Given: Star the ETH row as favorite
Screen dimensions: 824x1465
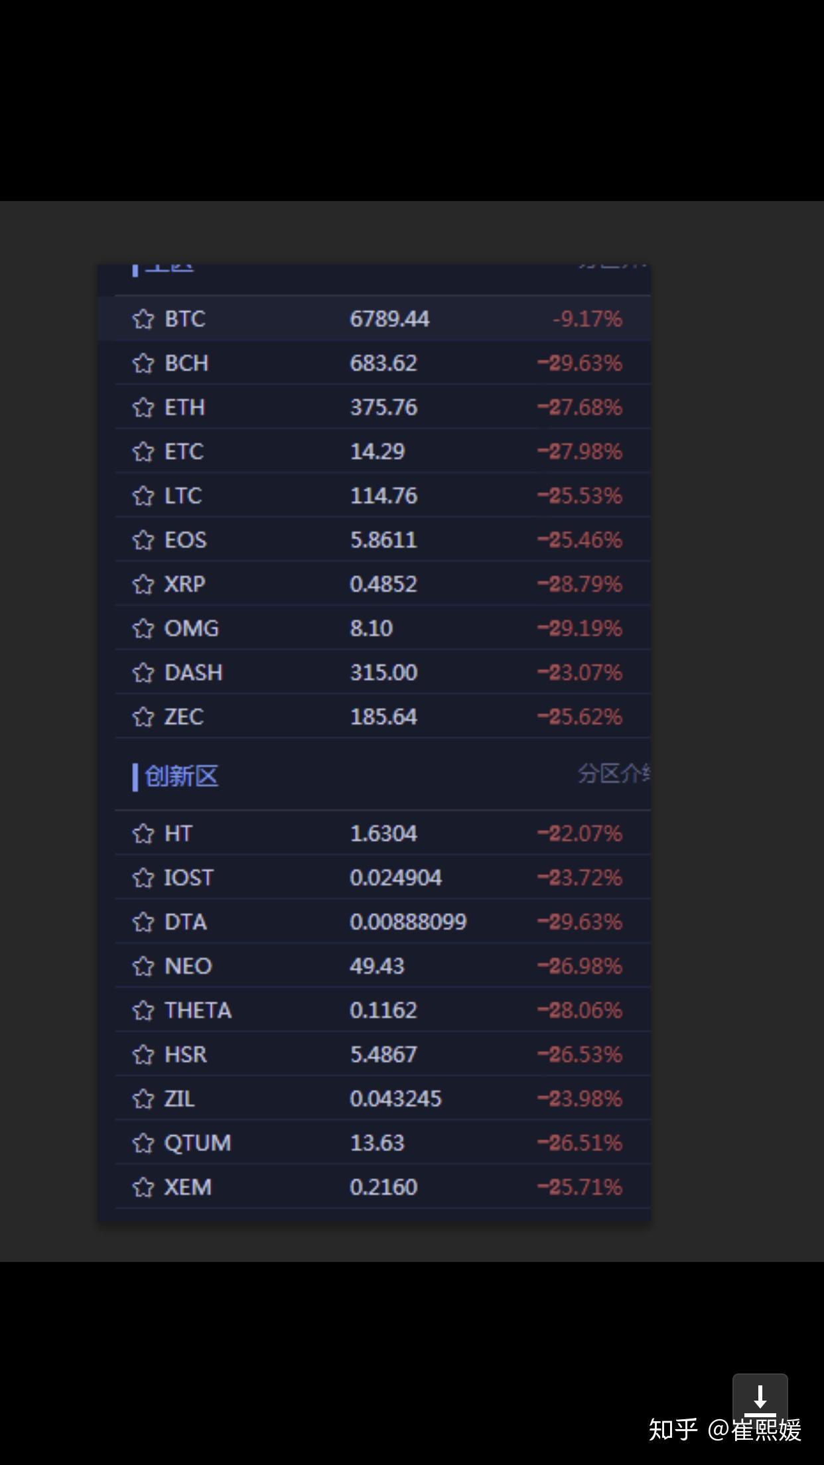Looking at the screenshot, I should (x=143, y=407).
